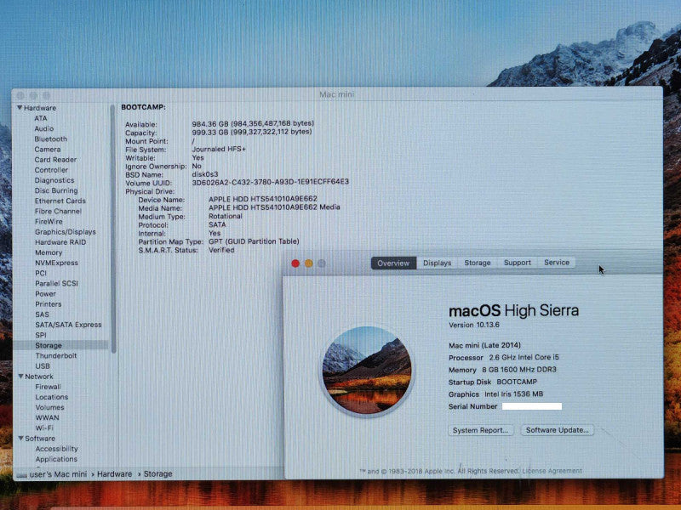
Task: Open Card Reader in the sidebar
Action: point(55,160)
